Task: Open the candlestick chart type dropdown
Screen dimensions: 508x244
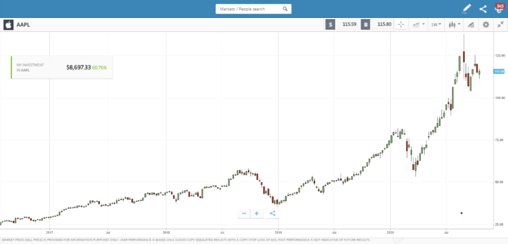Action: point(454,25)
